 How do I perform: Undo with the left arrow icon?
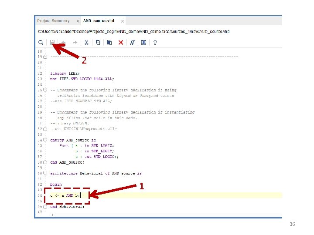63,42
